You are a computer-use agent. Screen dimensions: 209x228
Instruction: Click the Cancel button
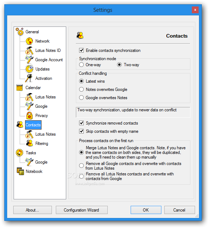179,210
